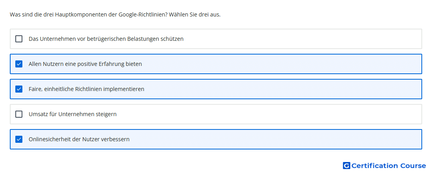Deselect the highlighted Onlinesicherheit answer card
This screenshot has height=173, width=432.
[216, 139]
